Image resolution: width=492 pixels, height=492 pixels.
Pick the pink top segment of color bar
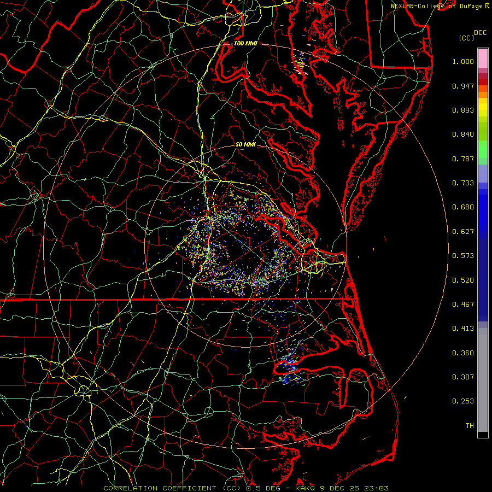click(483, 57)
